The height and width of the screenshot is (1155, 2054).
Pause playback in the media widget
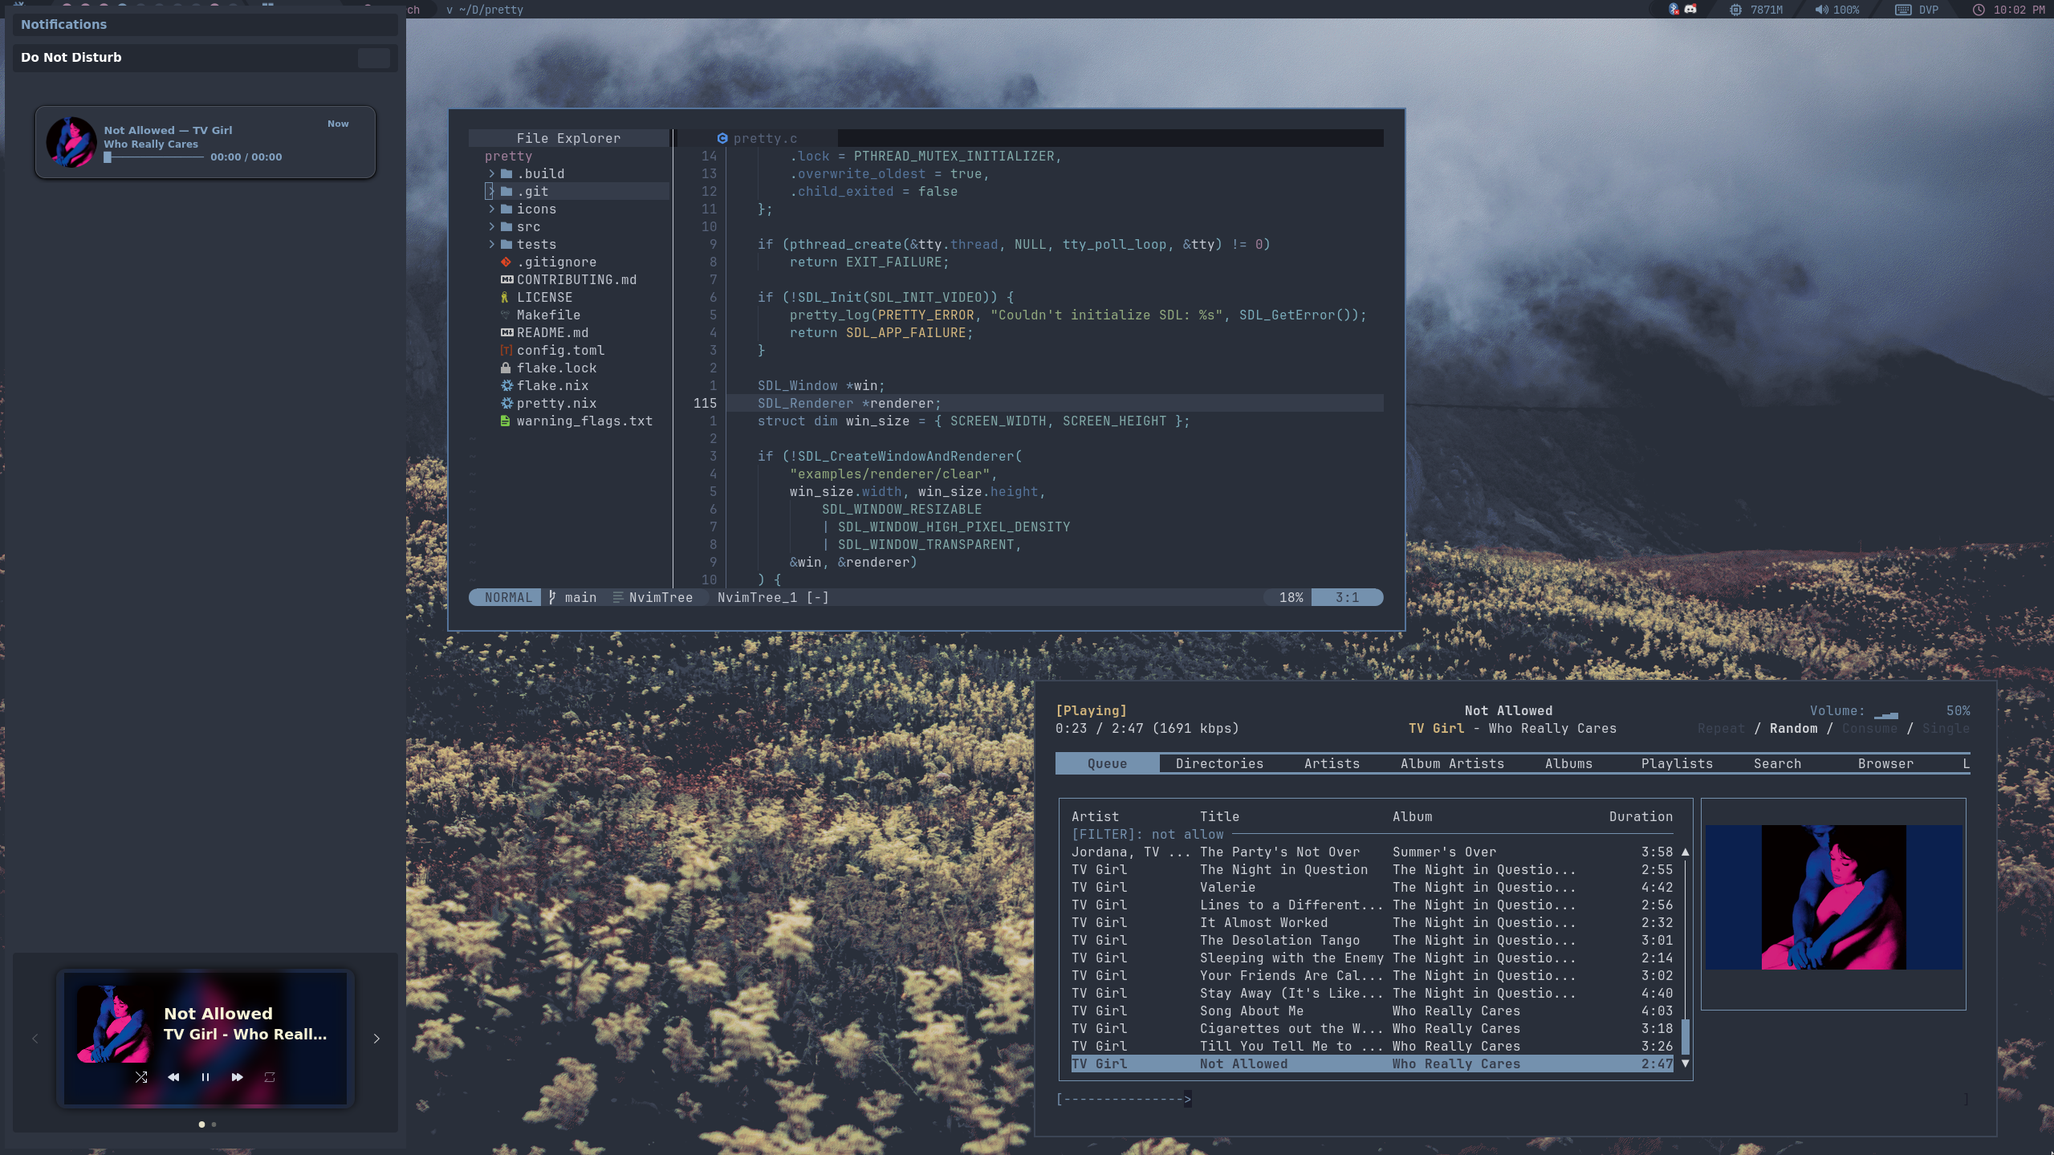click(x=205, y=1077)
